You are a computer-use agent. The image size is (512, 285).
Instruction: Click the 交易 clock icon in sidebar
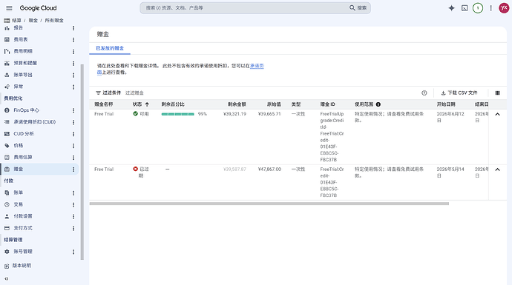pos(7,204)
